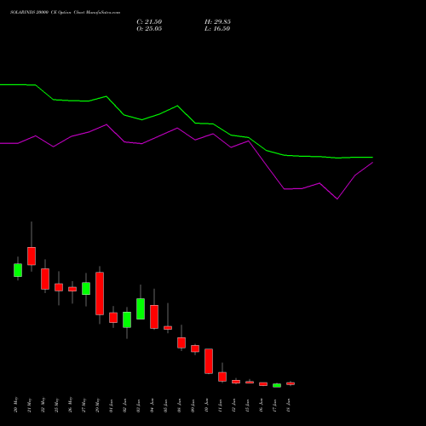Viewport: 426px width, 426px height.
Task: Select the open value O: 25.05
Action: (149, 29)
